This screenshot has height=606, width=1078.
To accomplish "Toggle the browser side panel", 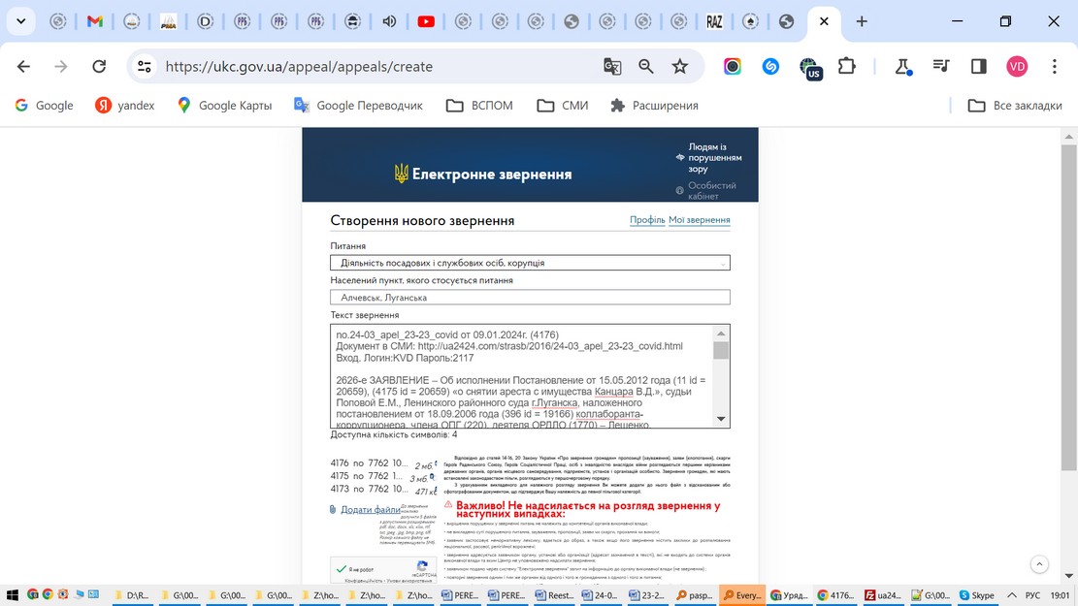I will click(x=978, y=67).
